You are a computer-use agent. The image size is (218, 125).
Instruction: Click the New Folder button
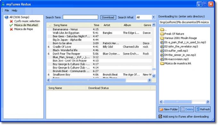point(169,109)
